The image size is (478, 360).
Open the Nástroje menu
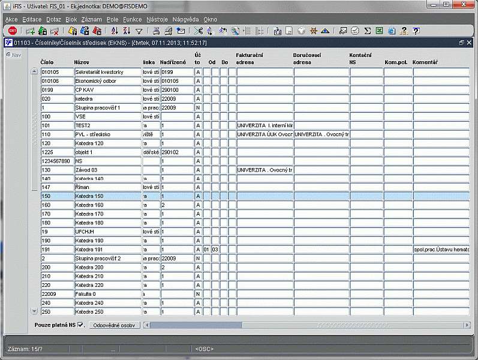pyautogui.click(x=157, y=19)
